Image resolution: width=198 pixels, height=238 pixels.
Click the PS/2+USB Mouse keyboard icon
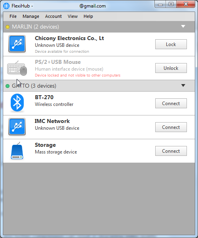coord(17,68)
